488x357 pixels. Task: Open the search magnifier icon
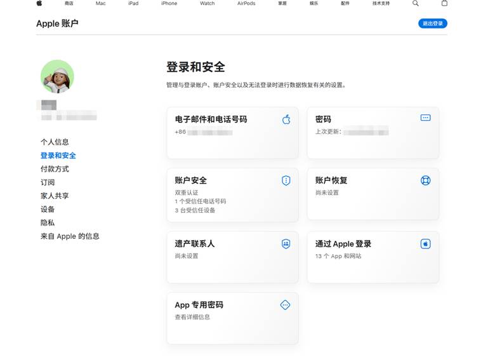tap(416, 3)
